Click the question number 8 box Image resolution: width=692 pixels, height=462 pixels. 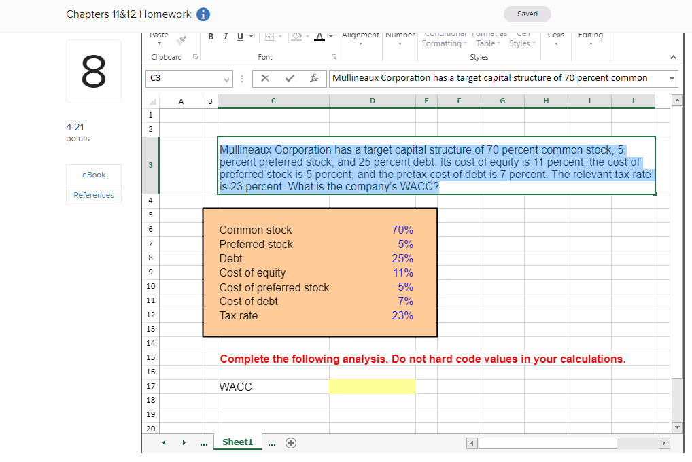pos(94,71)
